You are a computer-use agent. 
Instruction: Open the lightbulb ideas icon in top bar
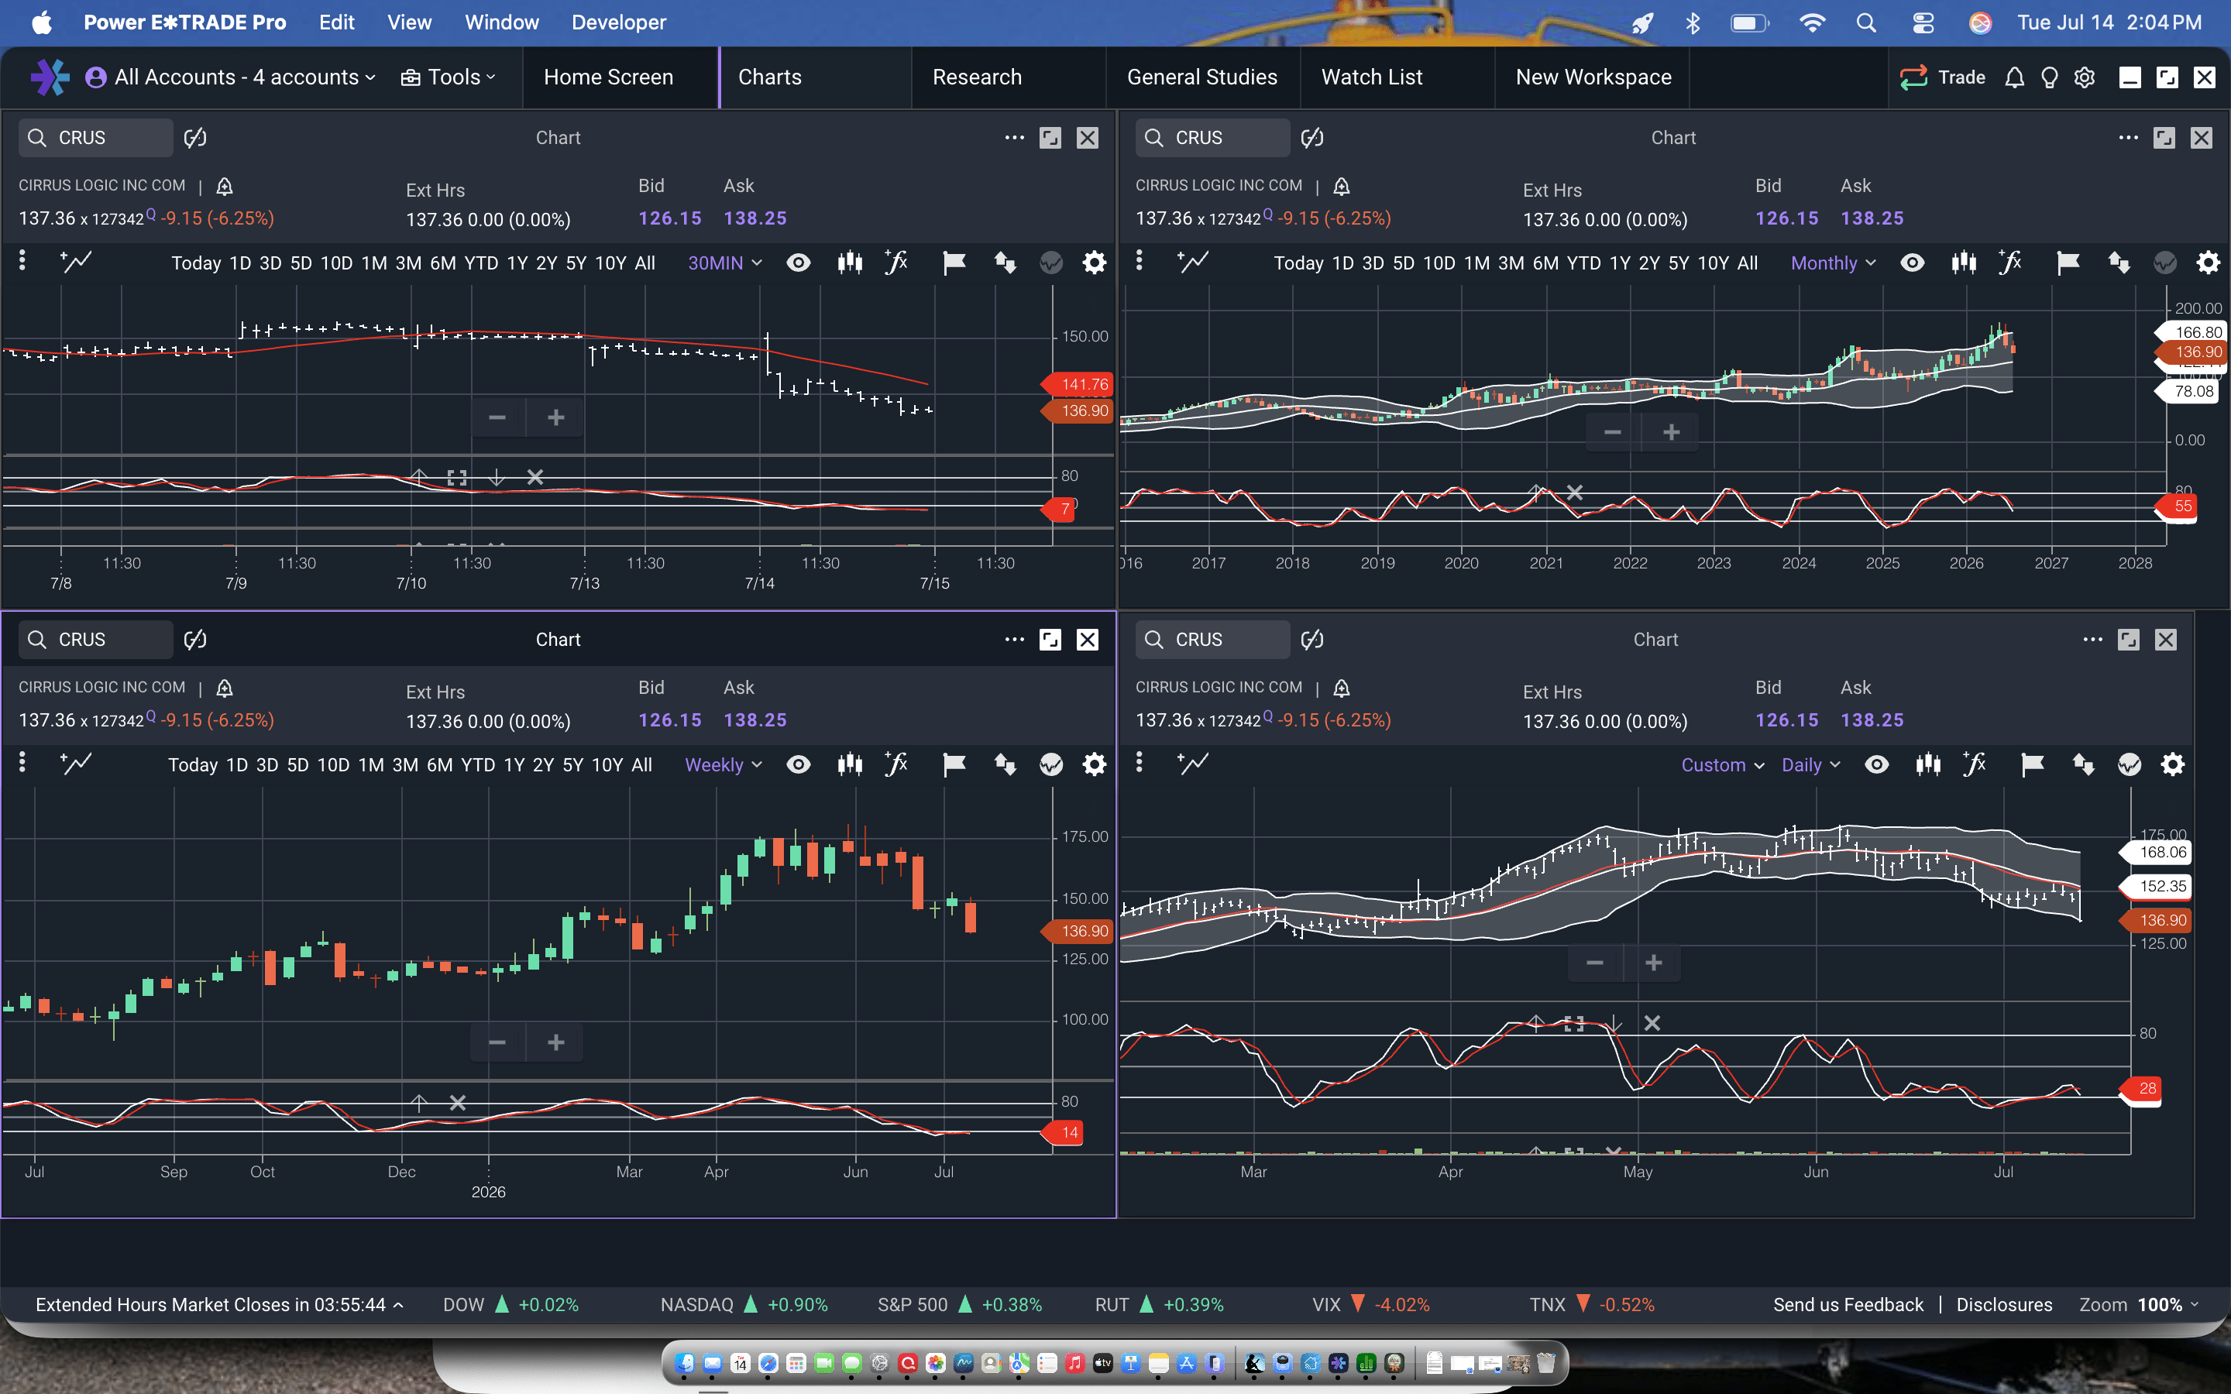[2050, 77]
